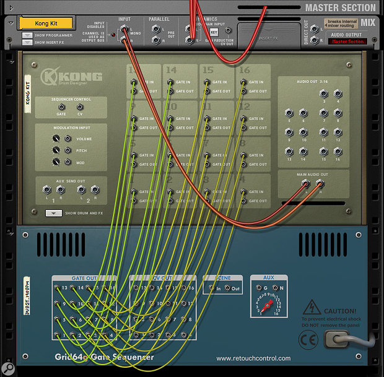
Task: Click Grid64 Aux N jack
Action: [275, 288]
